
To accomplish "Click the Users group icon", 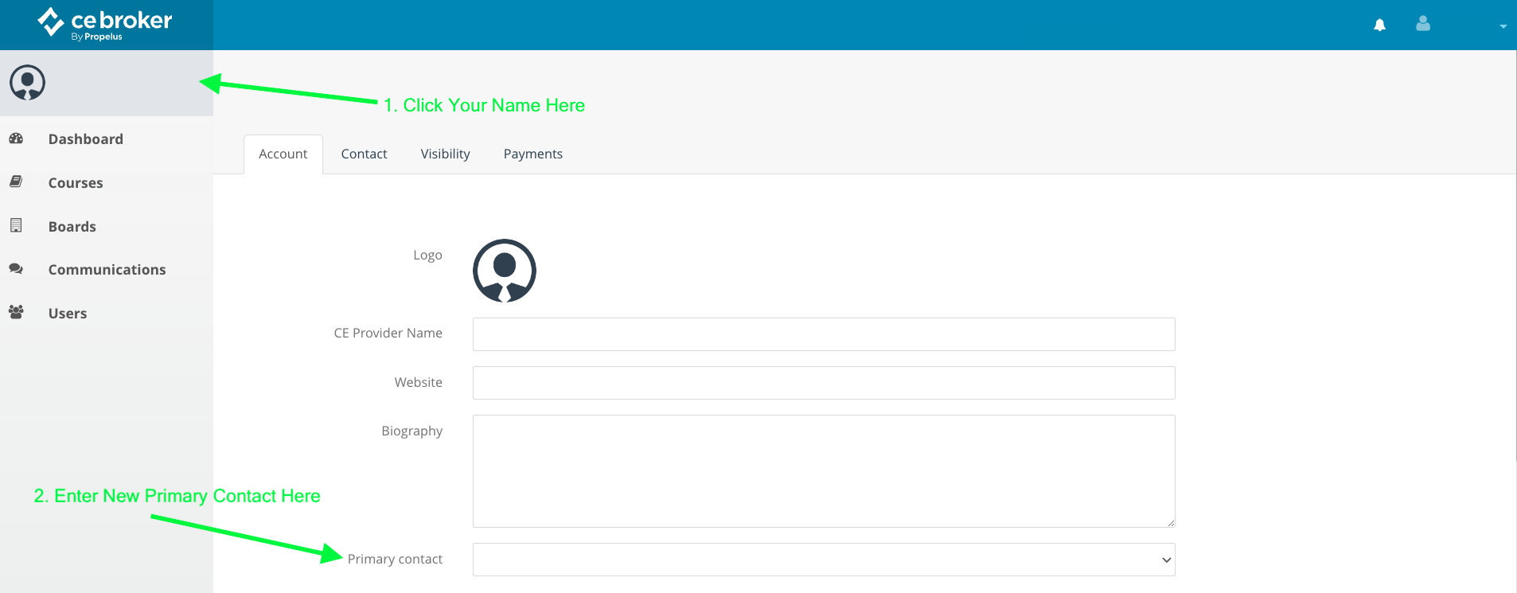I will pyautogui.click(x=16, y=312).
